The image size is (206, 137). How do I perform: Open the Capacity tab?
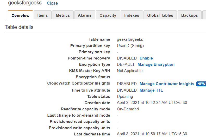tap(108, 15)
